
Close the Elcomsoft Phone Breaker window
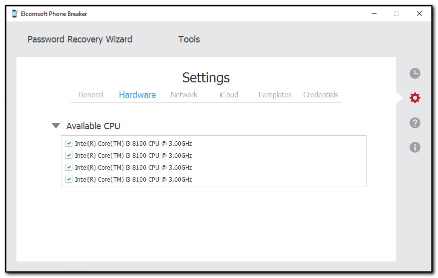pyautogui.click(x=420, y=13)
